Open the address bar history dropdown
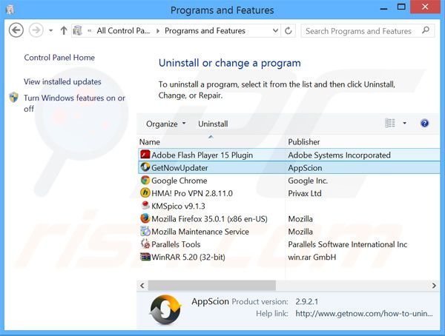This screenshot has width=445, height=336. [x=275, y=30]
